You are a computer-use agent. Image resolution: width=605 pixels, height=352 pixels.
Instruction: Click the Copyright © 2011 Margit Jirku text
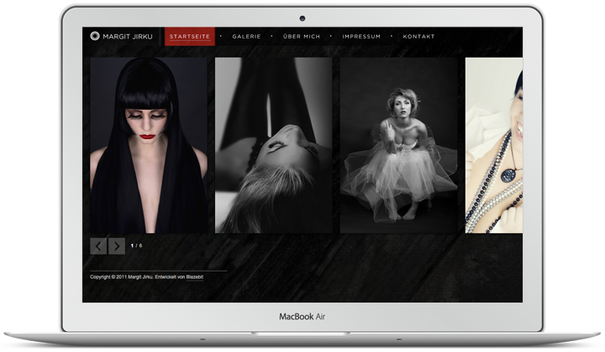coord(122,277)
